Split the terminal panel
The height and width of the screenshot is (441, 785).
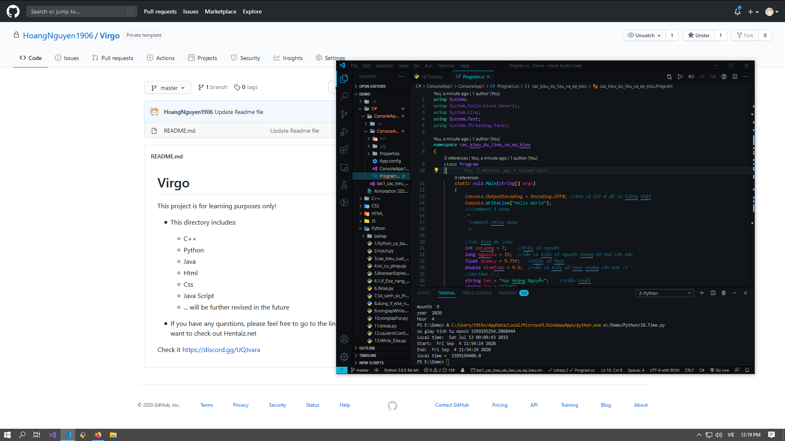coord(713,293)
